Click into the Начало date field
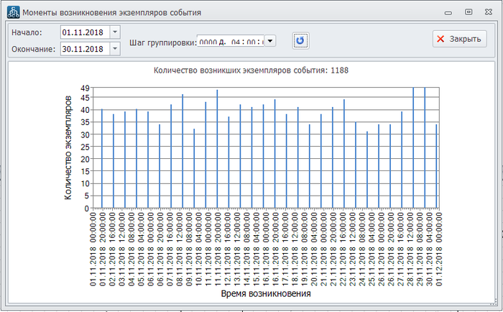This screenshot has height=312, width=503. (85, 32)
